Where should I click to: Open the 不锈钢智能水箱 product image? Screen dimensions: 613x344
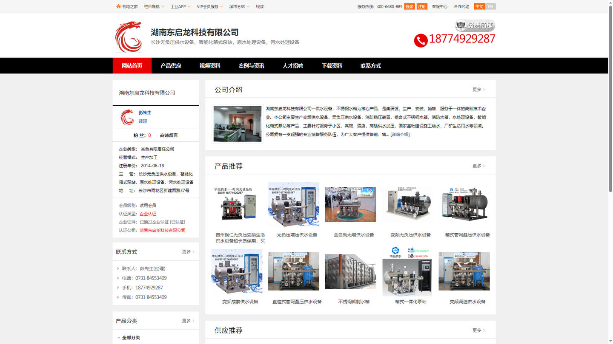coord(350,272)
